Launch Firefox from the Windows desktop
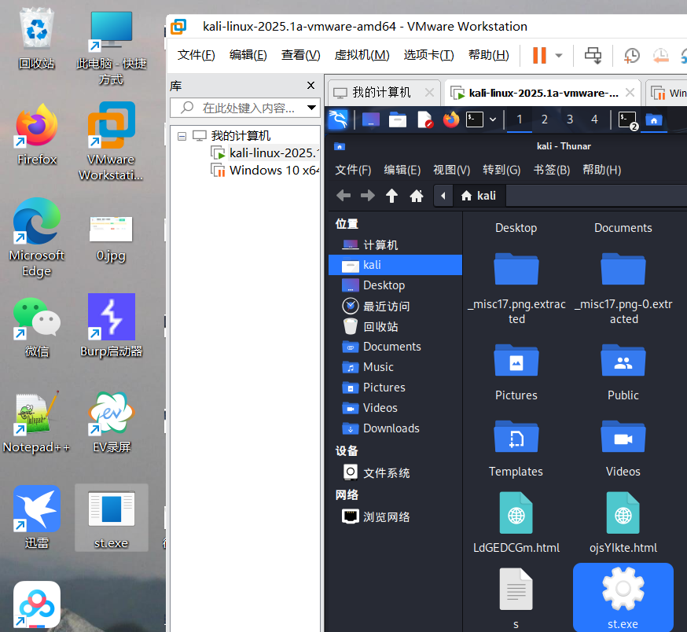The width and height of the screenshot is (687, 632). pos(37,134)
